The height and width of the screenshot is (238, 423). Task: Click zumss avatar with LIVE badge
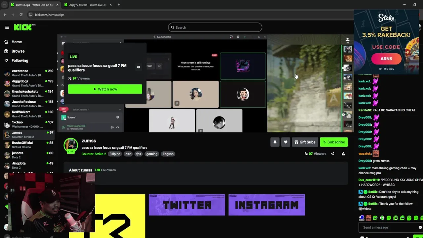click(x=71, y=145)
